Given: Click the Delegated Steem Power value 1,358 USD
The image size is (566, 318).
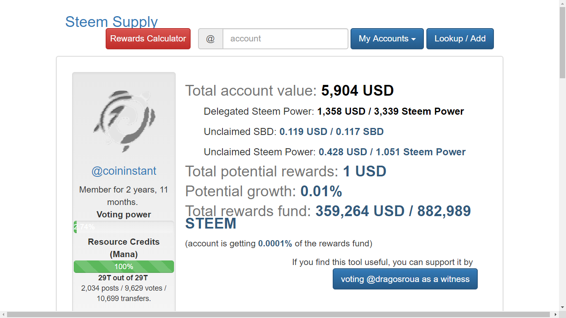Looking at the screenshot, I should (x=341, y=111).
